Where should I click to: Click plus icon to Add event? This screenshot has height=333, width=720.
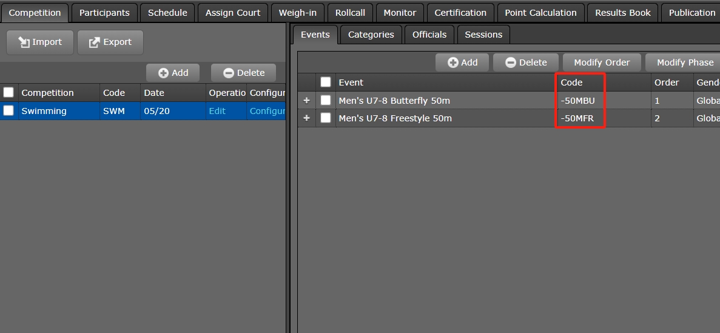click(x=453, y=62)
